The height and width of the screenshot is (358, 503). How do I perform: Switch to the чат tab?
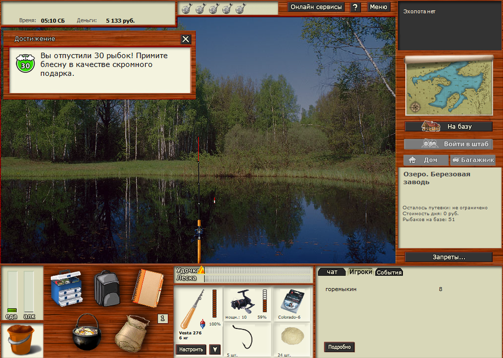coord(332,272)
